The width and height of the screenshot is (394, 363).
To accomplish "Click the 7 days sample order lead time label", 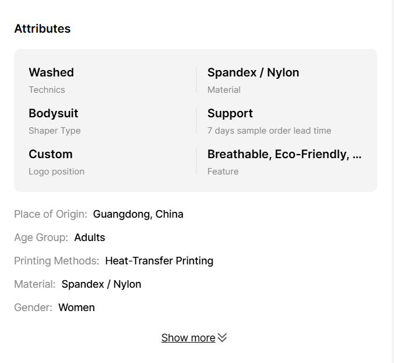I will 269,131.
